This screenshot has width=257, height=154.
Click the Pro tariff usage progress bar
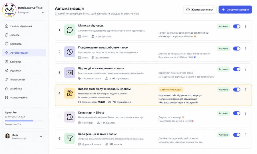point(24,121)
